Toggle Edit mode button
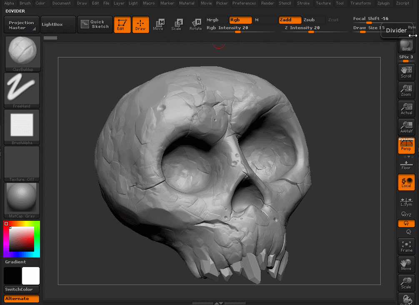The image size is (419, 305). [122, 25]
